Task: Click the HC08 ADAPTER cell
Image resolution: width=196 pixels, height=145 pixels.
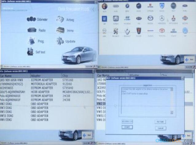Action: coord(40,92)
